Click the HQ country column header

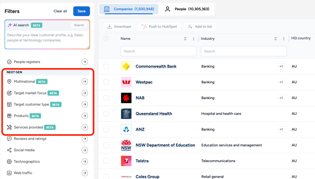pyautogui.click(x=301, y=38)
